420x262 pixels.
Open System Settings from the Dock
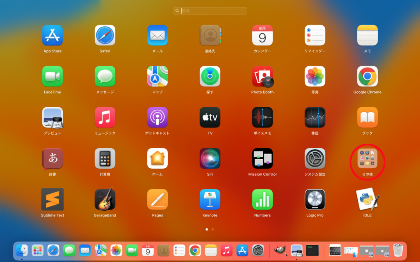coord(258,251)
